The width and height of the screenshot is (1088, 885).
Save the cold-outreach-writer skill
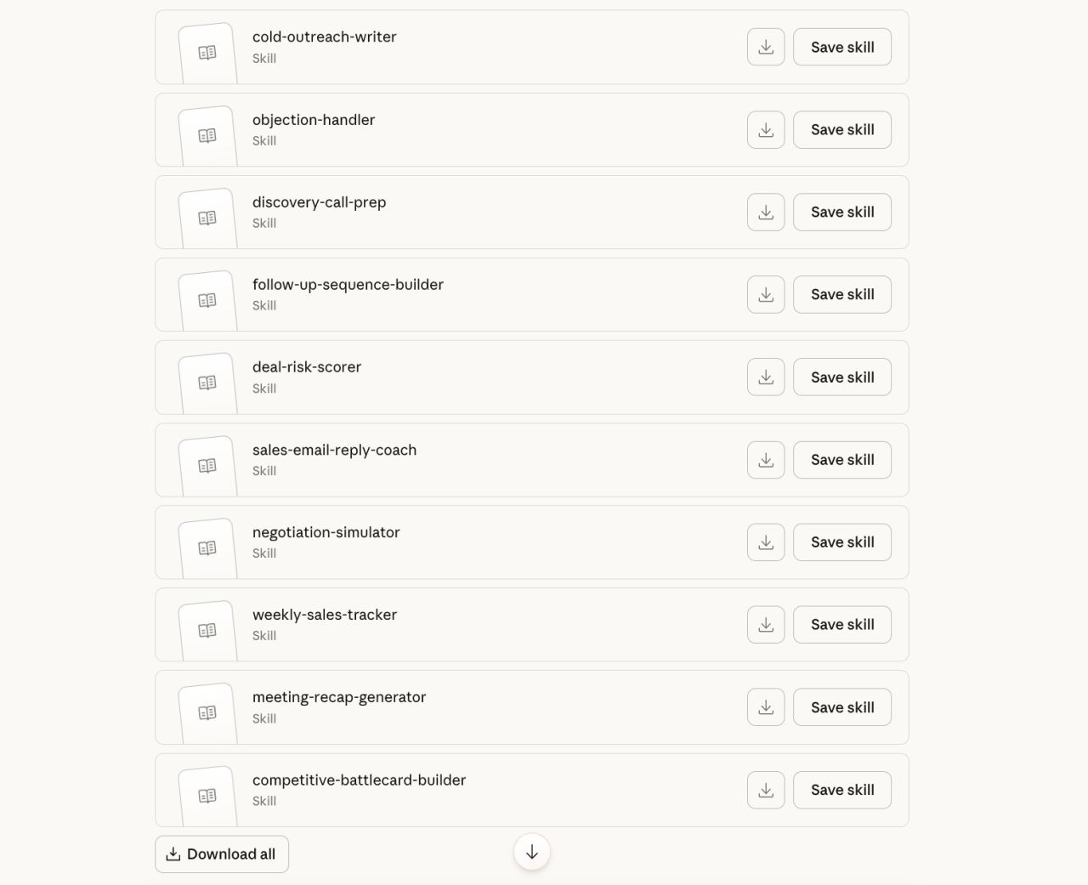[x=841, y=47]
